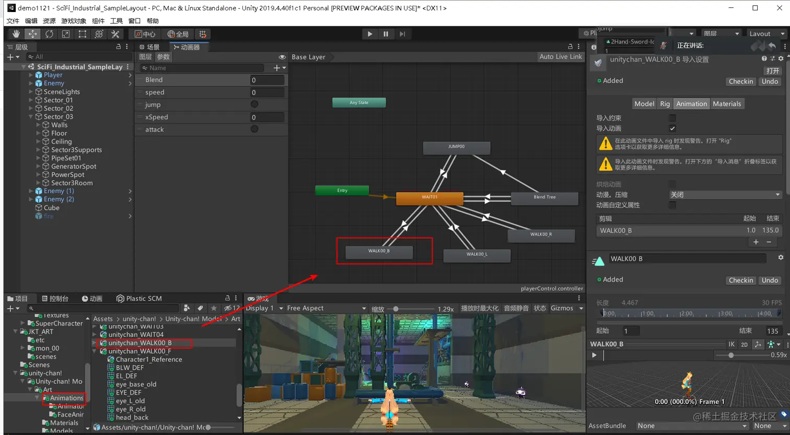Image resolution: width=790 pixels, height=435 pixels.
Task: Switch to the 控制台 console tab
Action: pos(55,299)
